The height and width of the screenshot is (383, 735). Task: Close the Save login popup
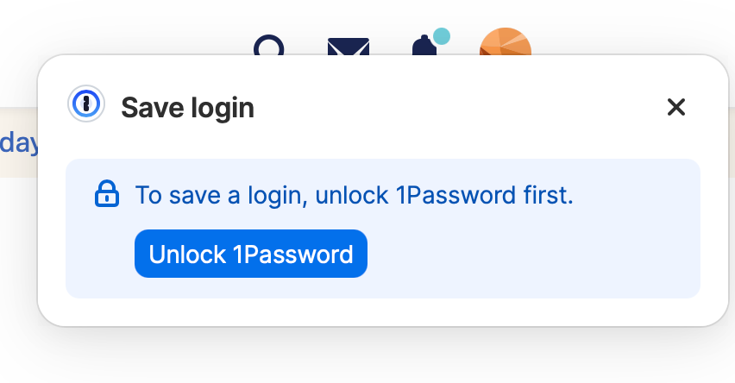(x=676, y=107)
